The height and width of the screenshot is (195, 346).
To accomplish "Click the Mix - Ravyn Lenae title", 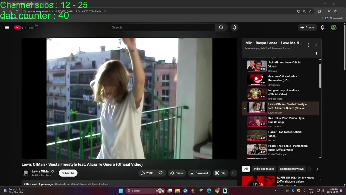I will (x=274, y=43).
